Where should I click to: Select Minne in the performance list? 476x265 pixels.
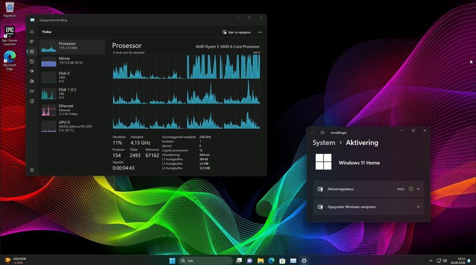pyautogui.click(x=72, y=61)
